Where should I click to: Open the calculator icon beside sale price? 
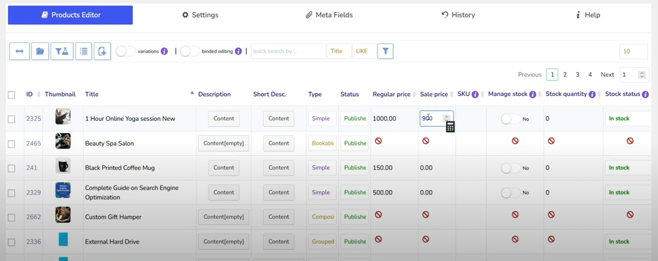tap(450, 127)
